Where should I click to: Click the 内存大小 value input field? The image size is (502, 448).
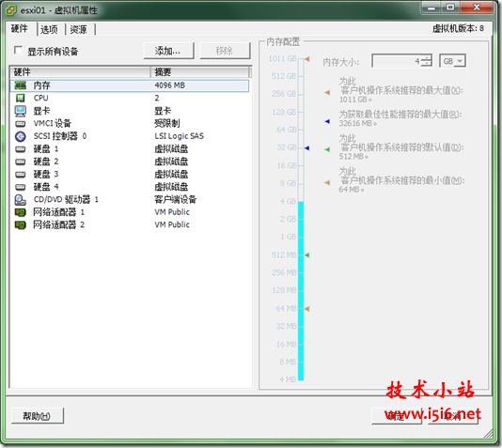(398, 61)
